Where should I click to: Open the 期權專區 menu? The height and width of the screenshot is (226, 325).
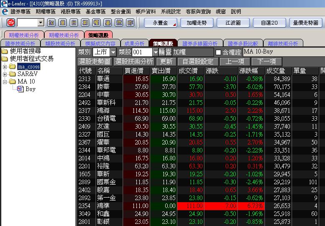click(45, 12)
